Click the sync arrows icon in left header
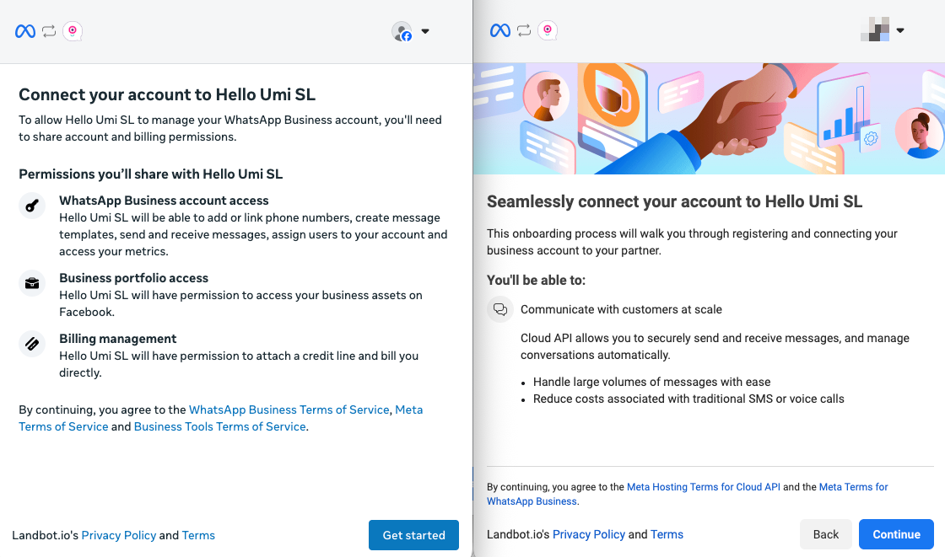945x557 pixels. click(x=49, y=31)
